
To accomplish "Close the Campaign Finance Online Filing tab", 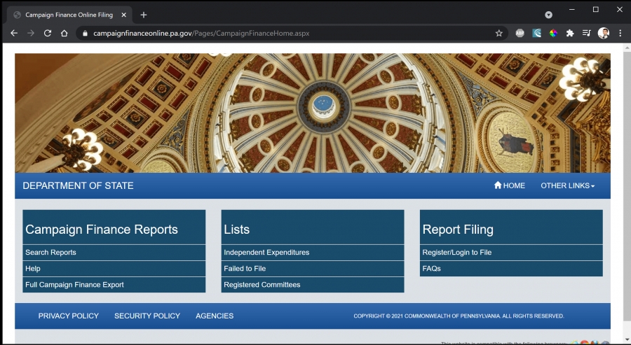I will 124,15.
